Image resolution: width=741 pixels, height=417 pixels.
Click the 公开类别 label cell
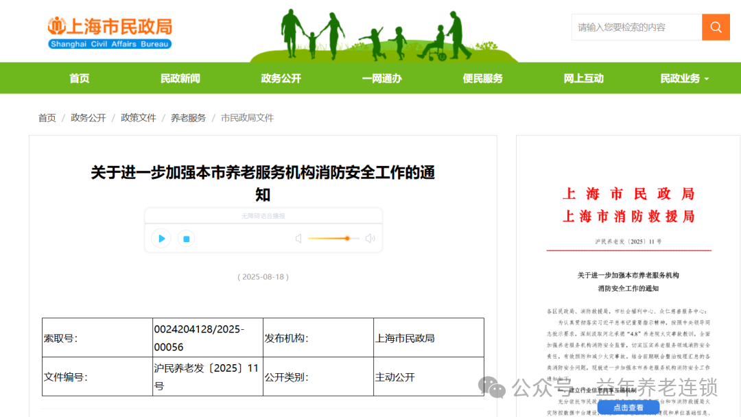point(318,377)
